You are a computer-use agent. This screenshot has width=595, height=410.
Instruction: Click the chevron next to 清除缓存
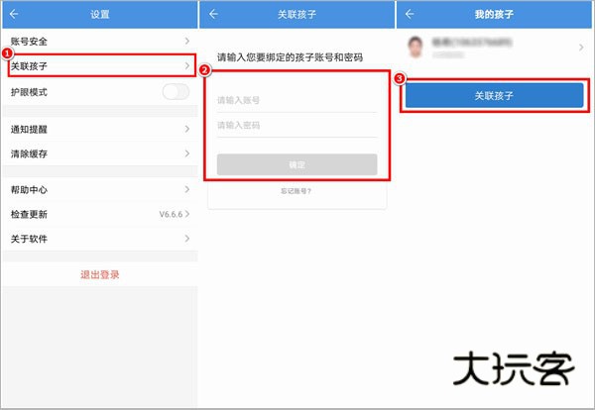[187, 154]
